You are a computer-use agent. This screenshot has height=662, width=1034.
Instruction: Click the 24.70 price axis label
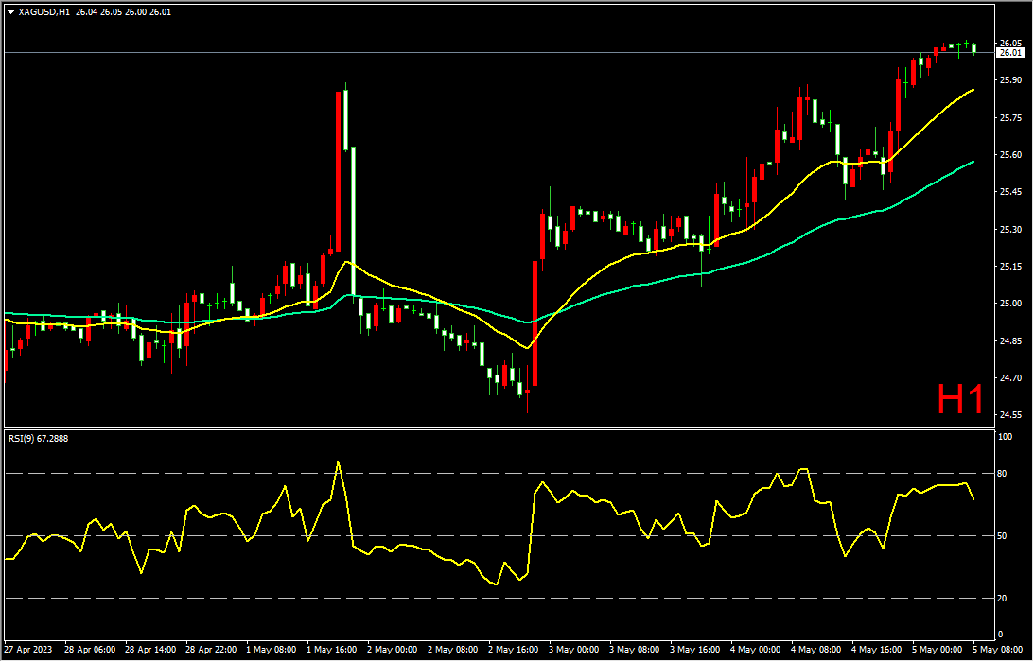pos(1010,378)
